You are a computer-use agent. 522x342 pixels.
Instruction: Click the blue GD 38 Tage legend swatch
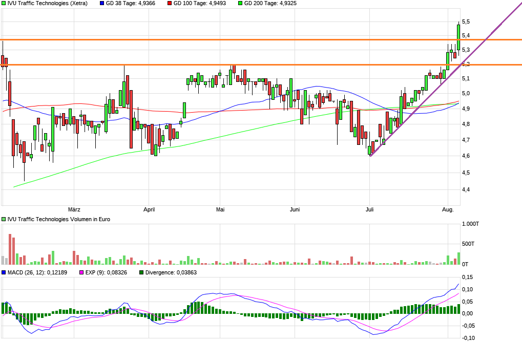102,3
